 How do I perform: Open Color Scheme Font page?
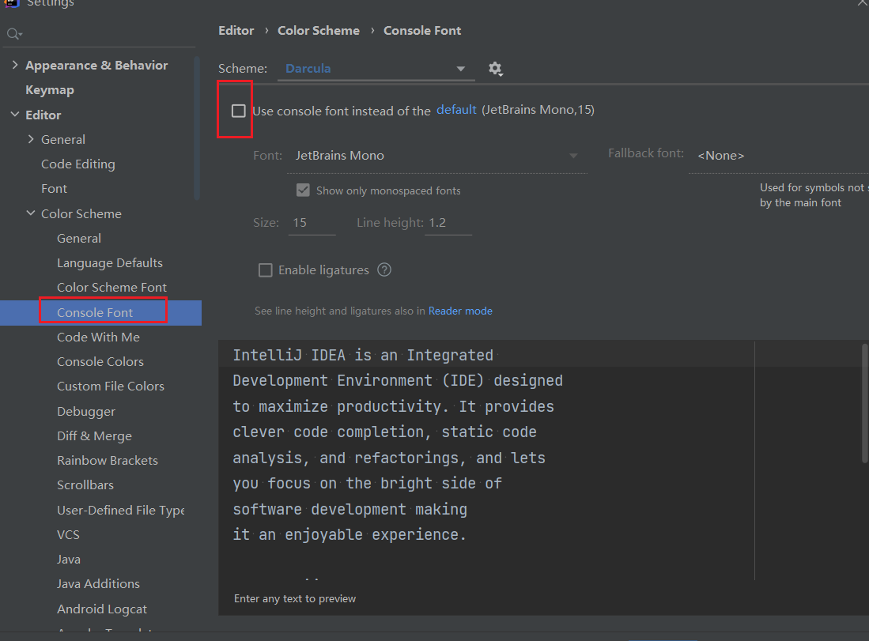pos(111,288)
